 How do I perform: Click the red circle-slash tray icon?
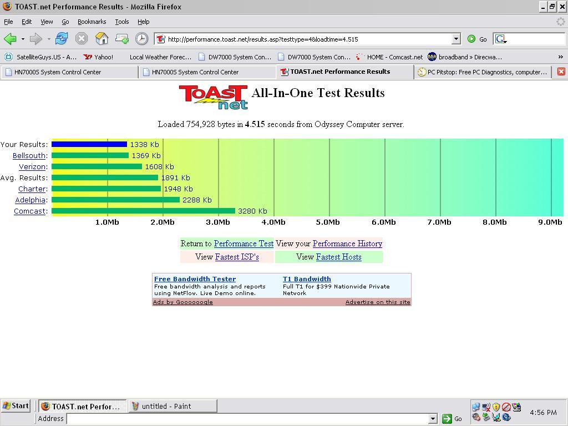coord(506,407)
